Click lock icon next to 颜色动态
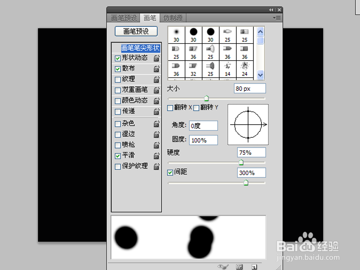The image size is (360, 270). [x=157, y=100]
